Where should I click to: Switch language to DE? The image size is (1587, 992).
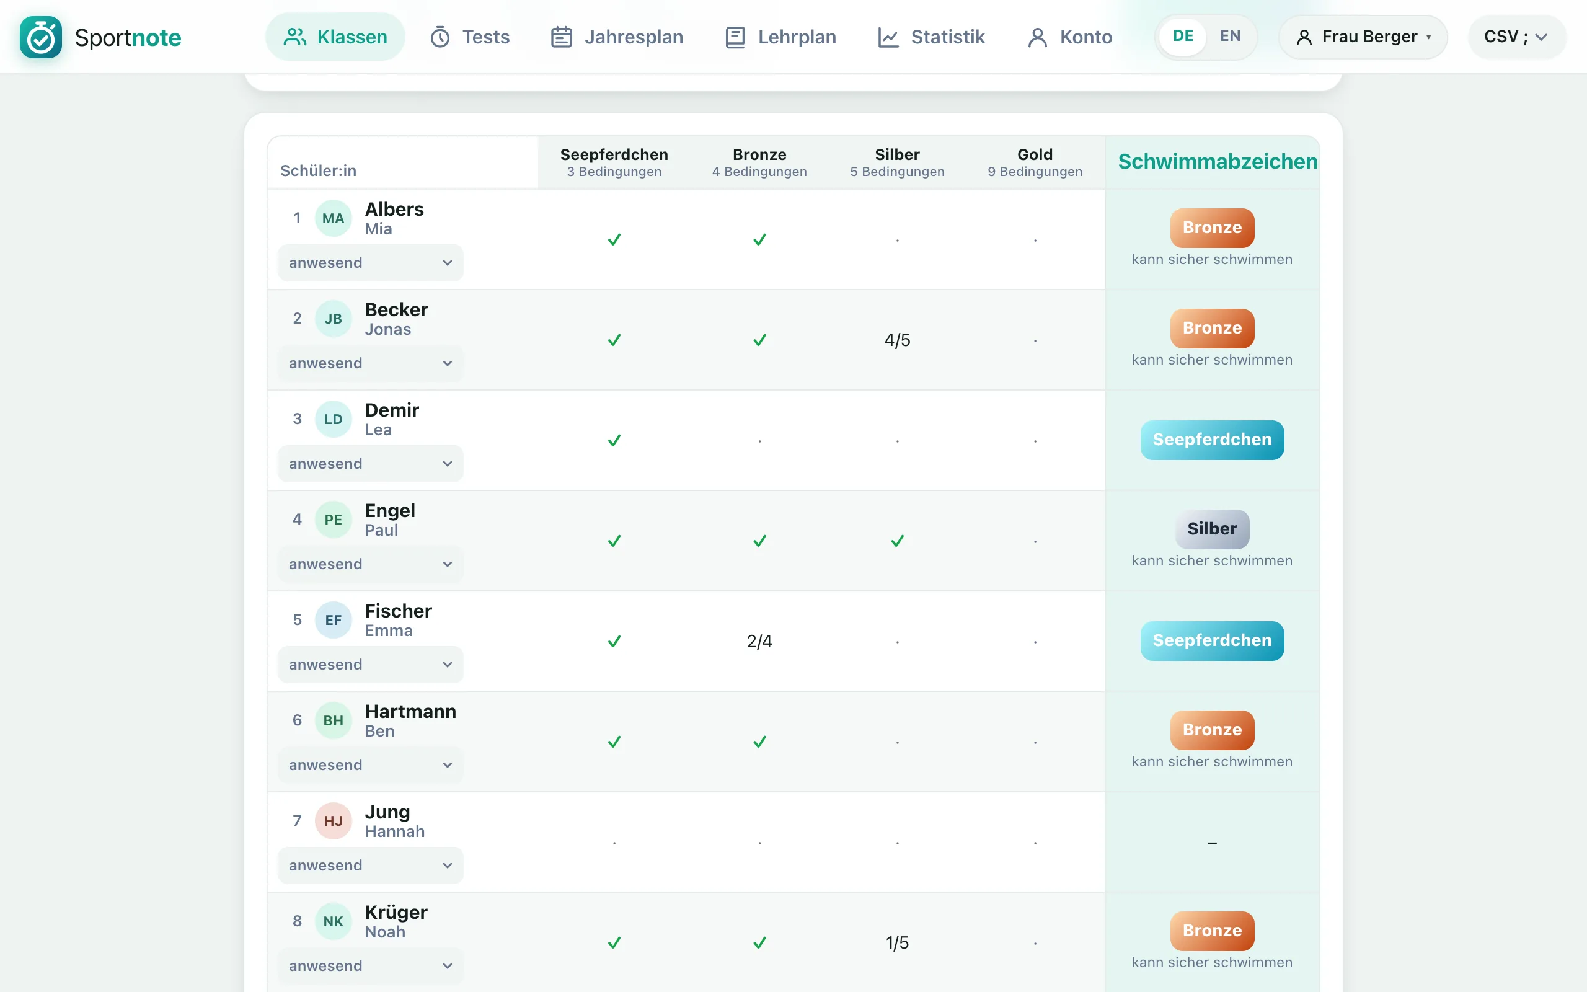(1182, 36)
